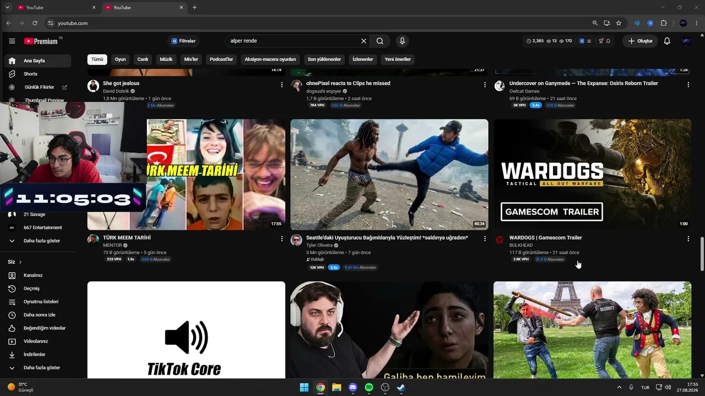This screenshot has height=396, width=705.
Task: Click the Chrome address bar
Action: coord(319,23)
